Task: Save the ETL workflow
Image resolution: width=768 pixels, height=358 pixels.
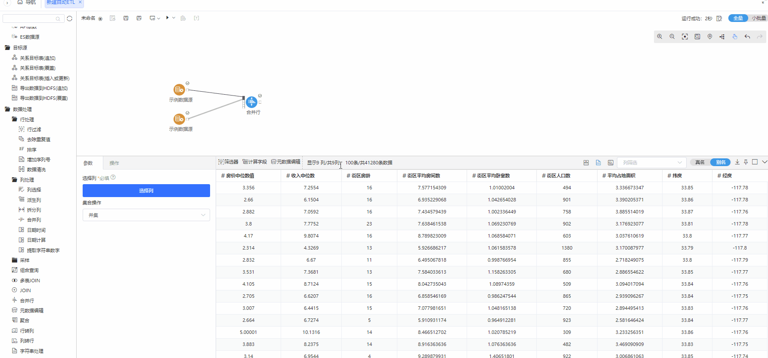Action: pyautogui.click(x=126, y=18)
